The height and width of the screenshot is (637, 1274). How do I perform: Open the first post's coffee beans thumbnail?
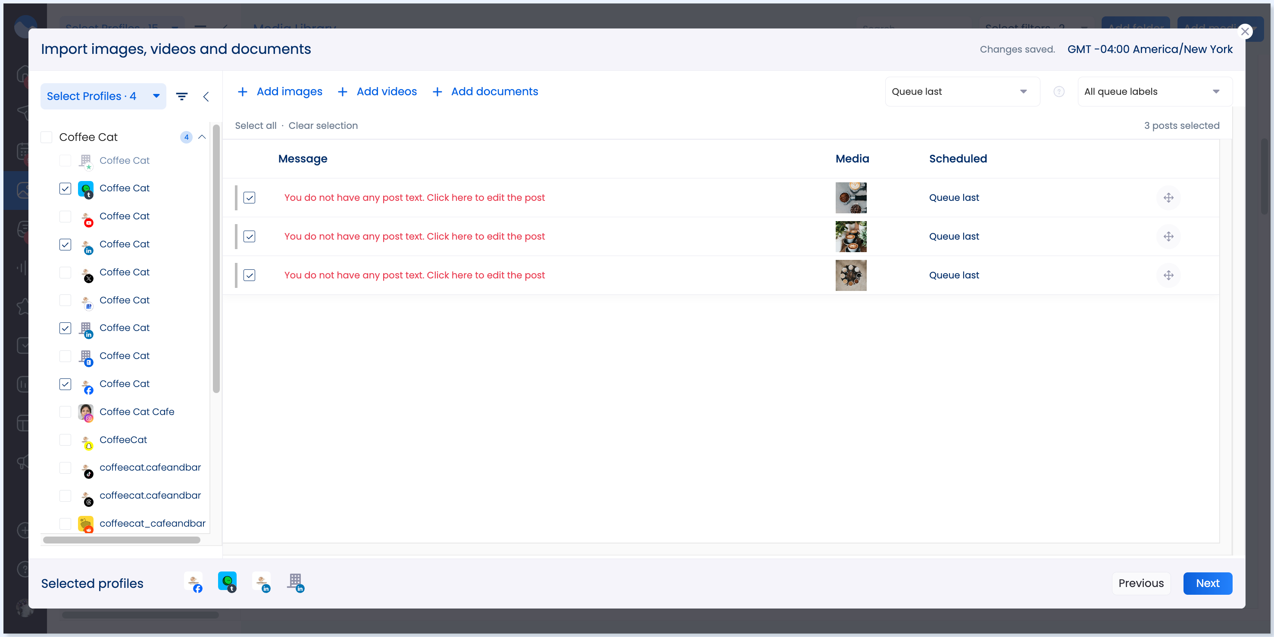pyautogui.click(x=851, y=198)
